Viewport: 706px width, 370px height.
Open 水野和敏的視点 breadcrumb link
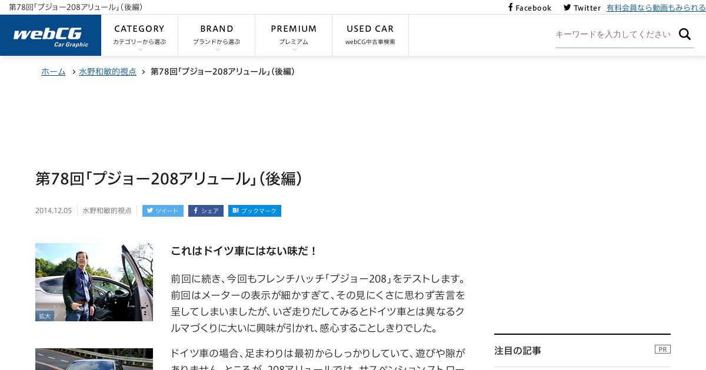click(108, 72)
